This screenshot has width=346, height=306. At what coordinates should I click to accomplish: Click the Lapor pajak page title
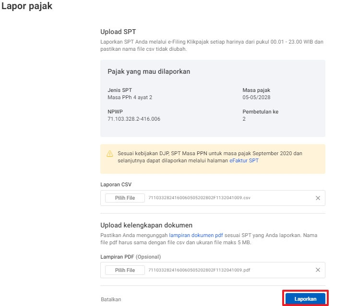point(27,7)
